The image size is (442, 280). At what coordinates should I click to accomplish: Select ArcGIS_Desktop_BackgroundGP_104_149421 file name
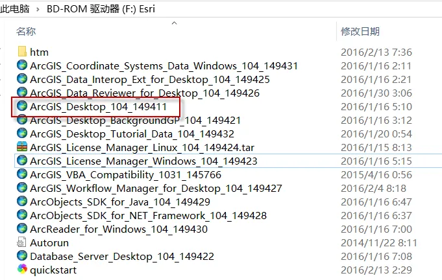pos(135,121)
